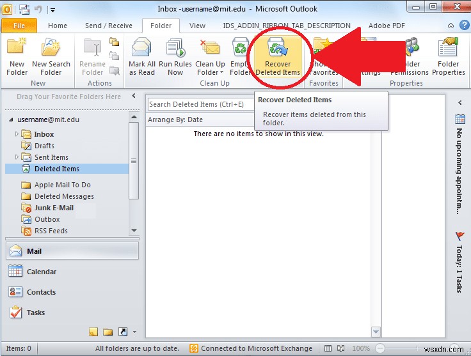471x356 pixels.
Task: Open the RSS Feeds folder
Action: point(51,231)
